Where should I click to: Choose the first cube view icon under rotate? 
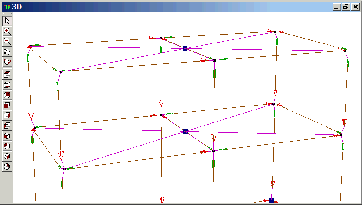coord(7,75)
